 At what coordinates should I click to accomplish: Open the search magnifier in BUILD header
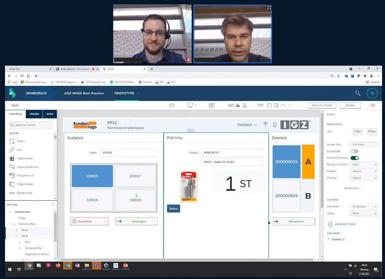pyautogui.click(x=358, y=93)
